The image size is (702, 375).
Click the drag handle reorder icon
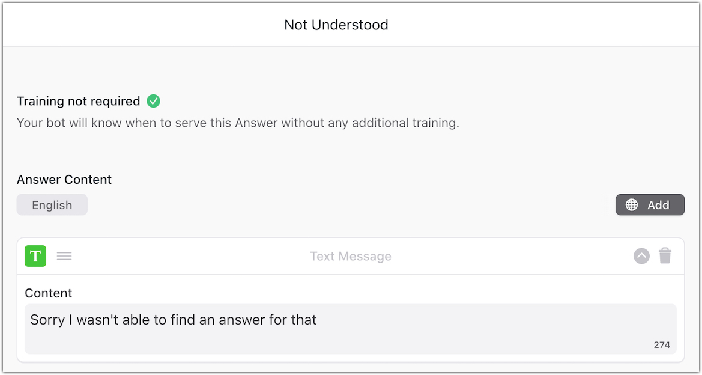[x=64, y=256]
